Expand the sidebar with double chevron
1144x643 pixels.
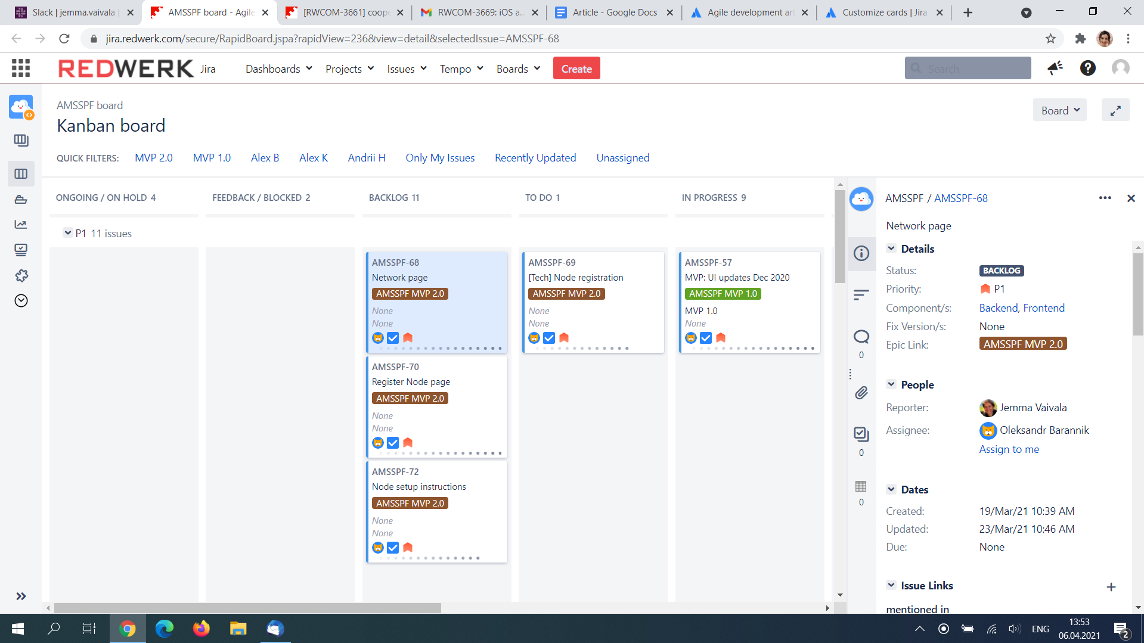[21, 596]
